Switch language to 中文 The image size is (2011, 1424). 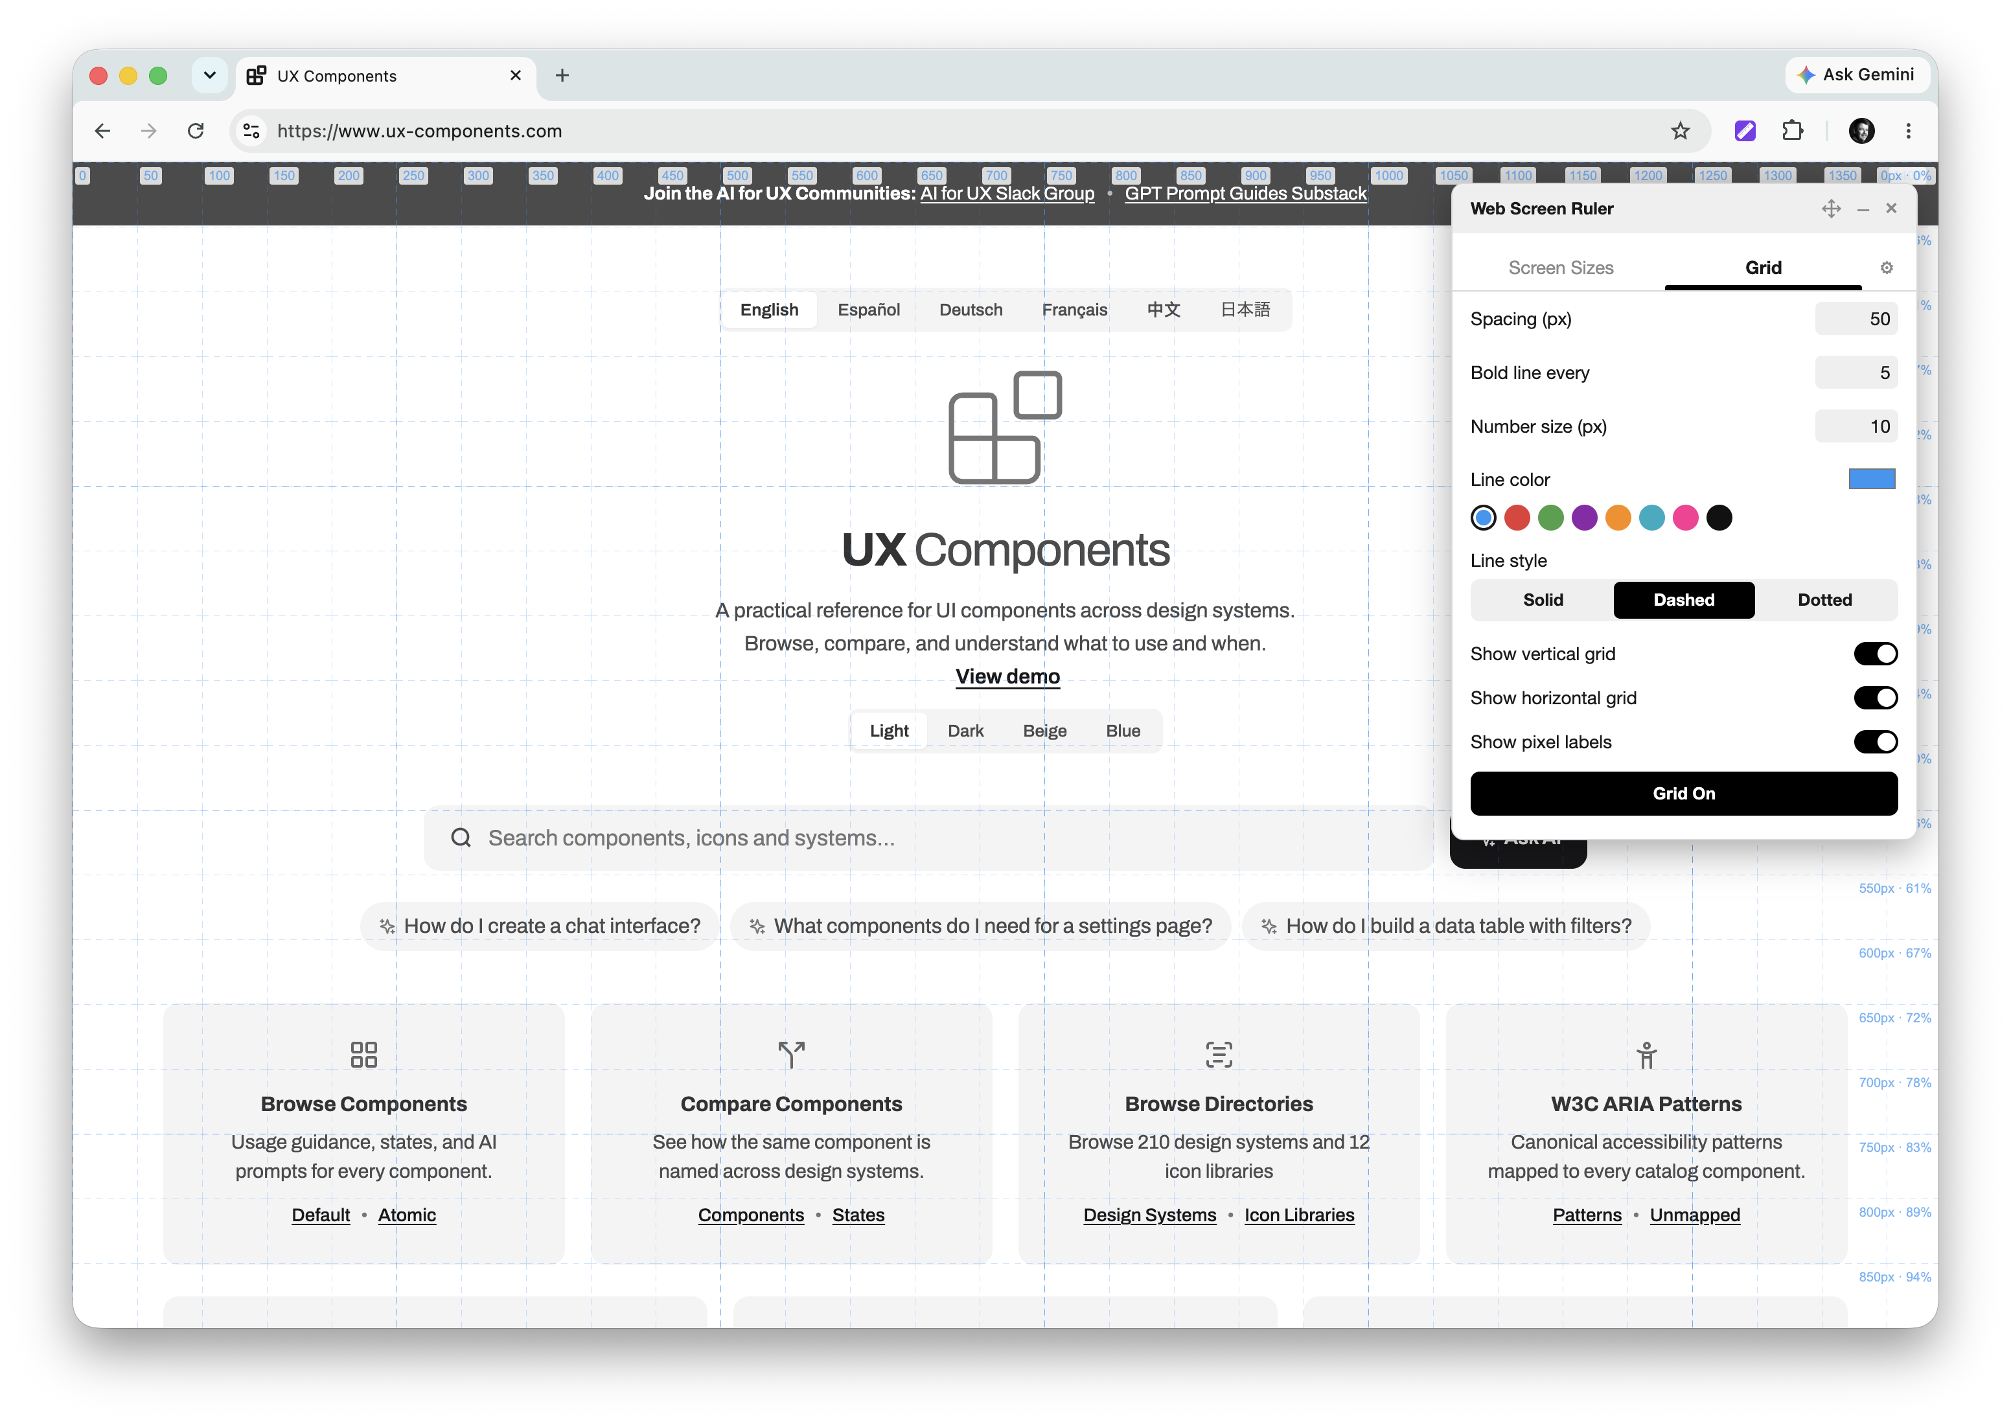click(1164, 310)
